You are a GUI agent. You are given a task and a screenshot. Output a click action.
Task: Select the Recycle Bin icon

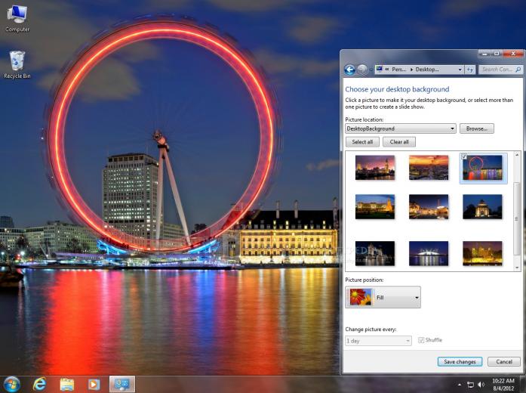17,64
